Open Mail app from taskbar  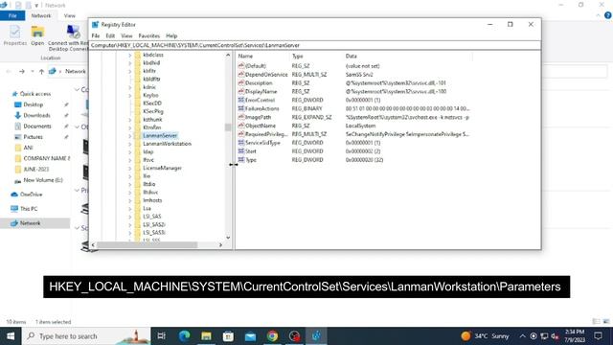[251, 336]
